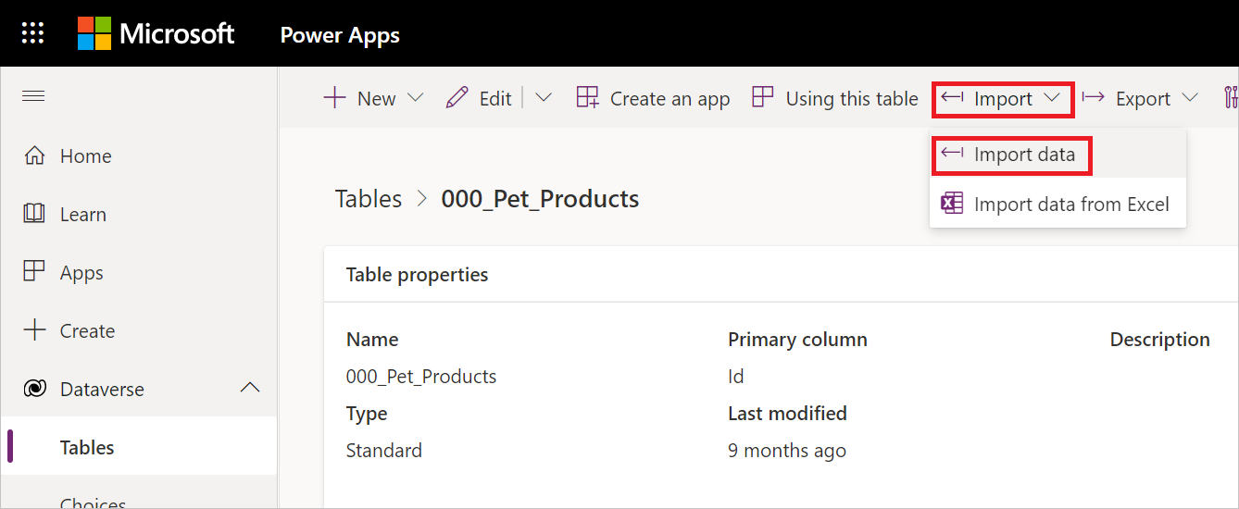Click Create an app button
1239x509 pixels.
653,98
